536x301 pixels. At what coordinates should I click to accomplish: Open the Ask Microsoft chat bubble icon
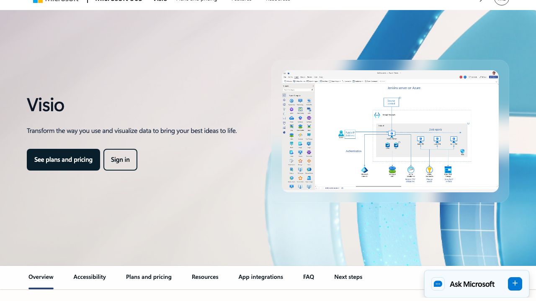(x=438, y=284)
